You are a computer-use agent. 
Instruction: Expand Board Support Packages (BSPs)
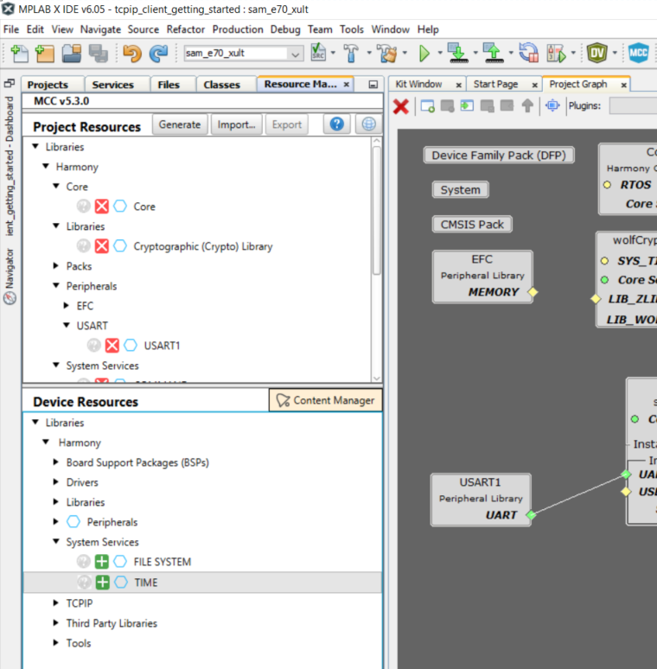(56, 462)
